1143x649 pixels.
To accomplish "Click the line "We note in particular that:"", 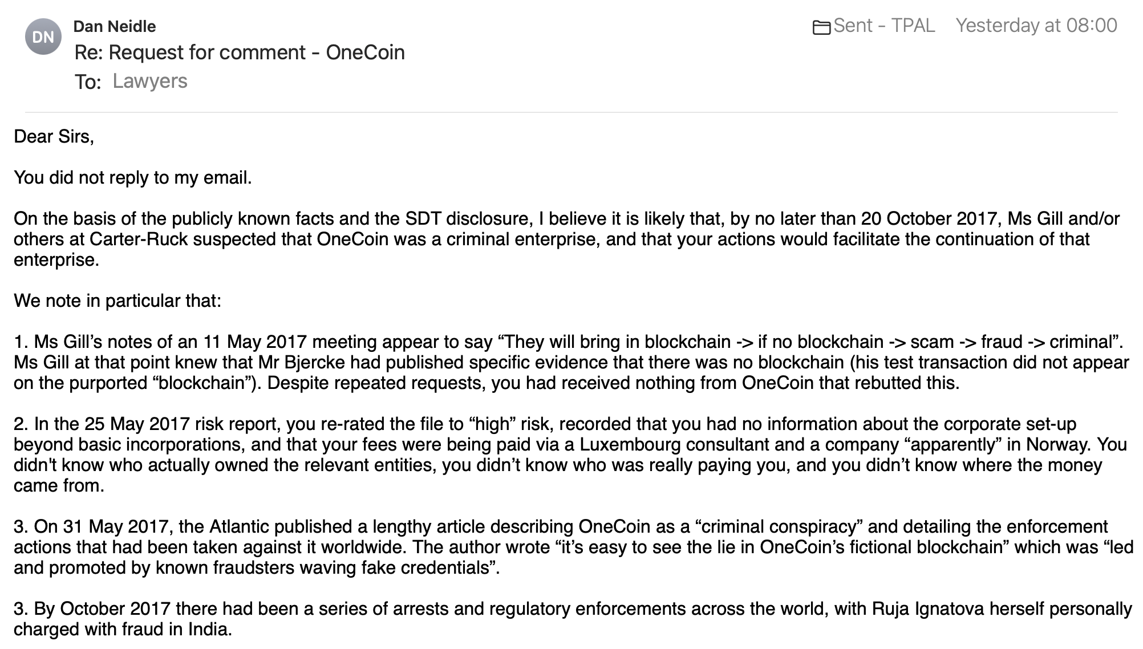I will (x=117, y=301).
